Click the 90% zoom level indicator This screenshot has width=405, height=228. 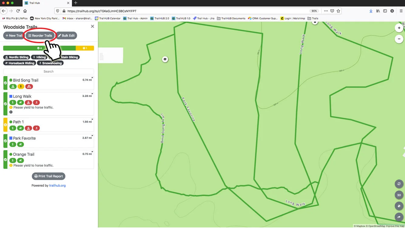point(314,11)
